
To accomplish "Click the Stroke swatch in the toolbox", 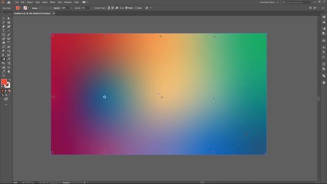I will coord(8,85).
